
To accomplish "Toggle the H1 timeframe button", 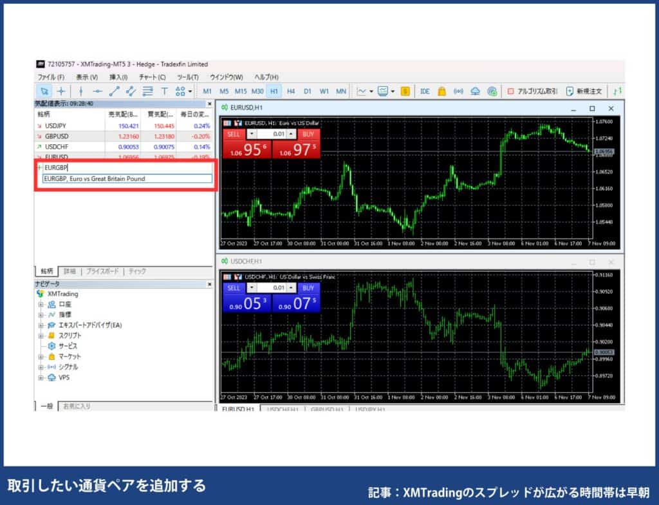I will pyautogui.click(x=274, y=91).
